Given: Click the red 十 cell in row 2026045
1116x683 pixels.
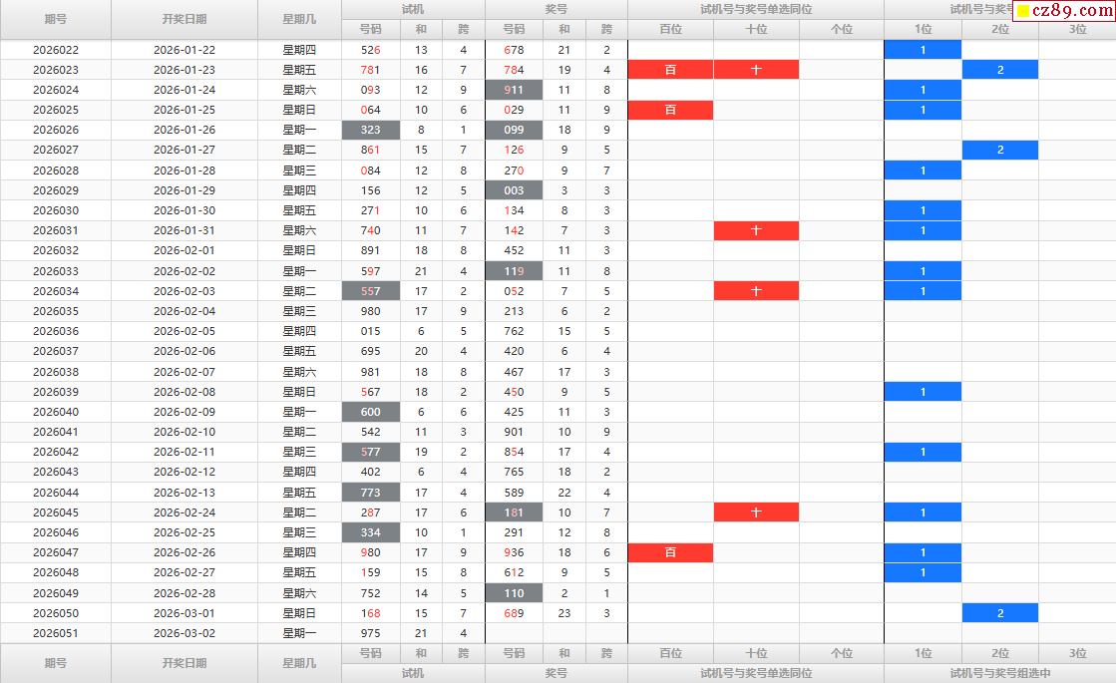Looking at the screenshot, I should [x=756, y=512].
